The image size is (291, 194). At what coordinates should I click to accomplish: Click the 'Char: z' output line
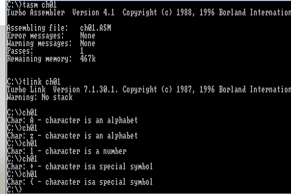pos(72,136)
